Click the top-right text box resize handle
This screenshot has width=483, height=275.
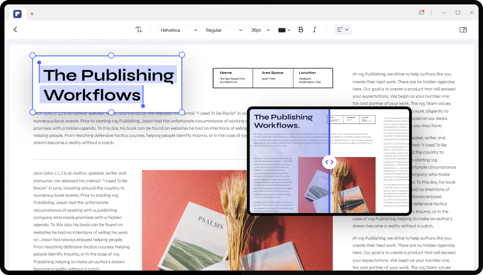click(182, 55)
